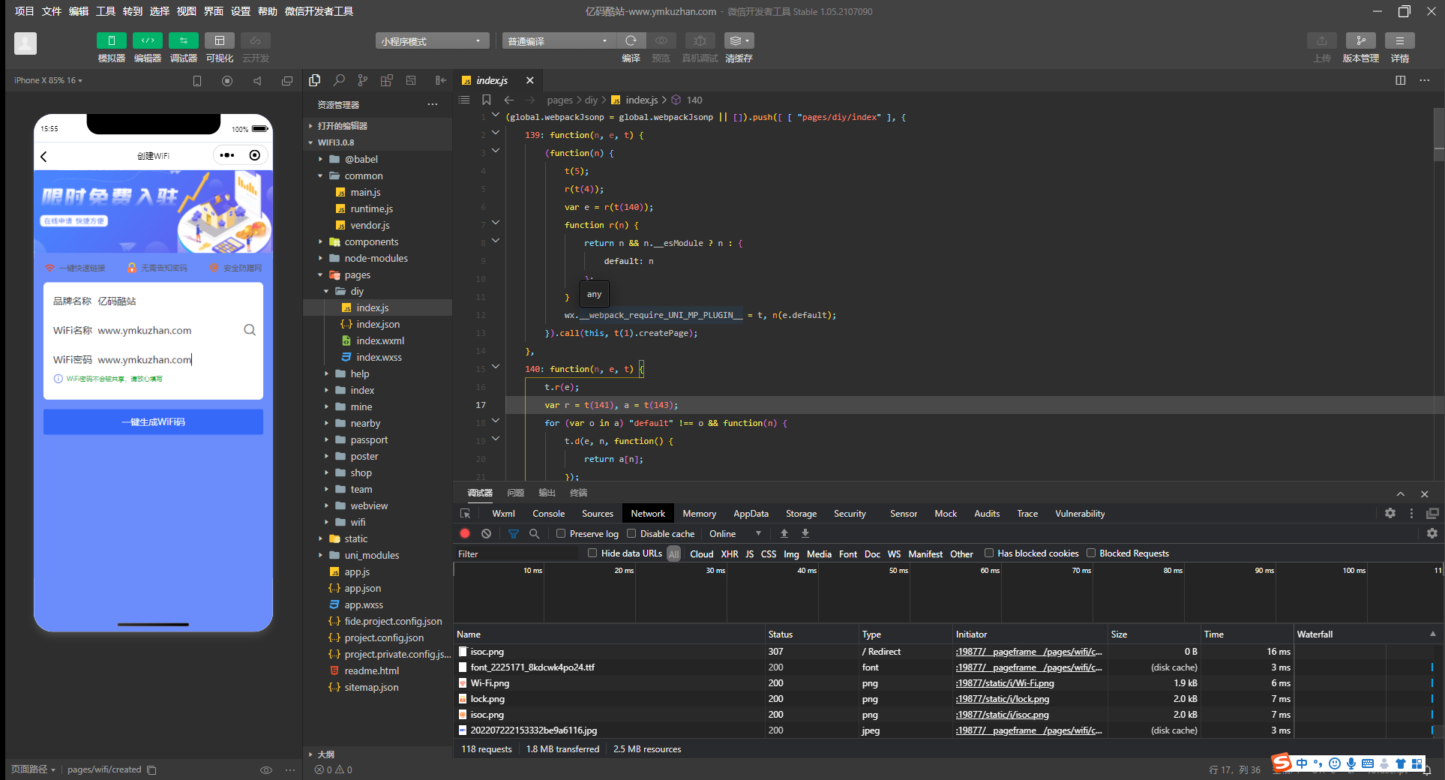Open version management (版本管理) icon

pos(1360,40)
